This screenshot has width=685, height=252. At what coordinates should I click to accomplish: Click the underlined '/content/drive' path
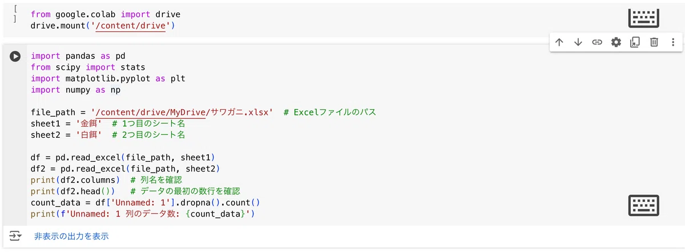point(131,26)
